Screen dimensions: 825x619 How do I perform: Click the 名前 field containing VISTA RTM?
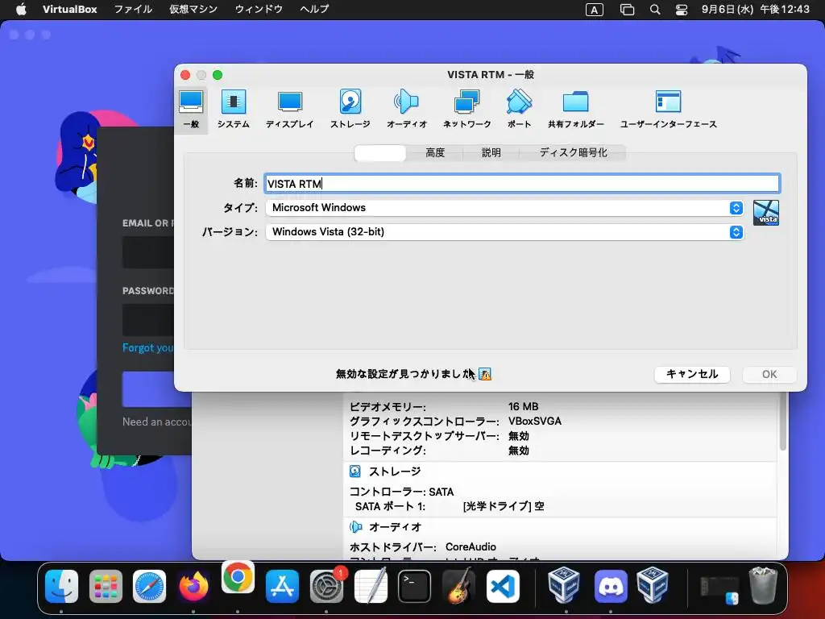(522, 183)
